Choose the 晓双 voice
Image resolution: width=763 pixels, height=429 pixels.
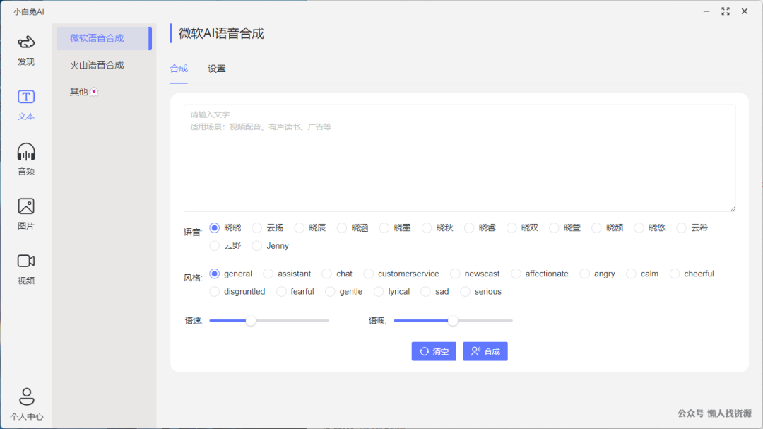tap(511, 228)
